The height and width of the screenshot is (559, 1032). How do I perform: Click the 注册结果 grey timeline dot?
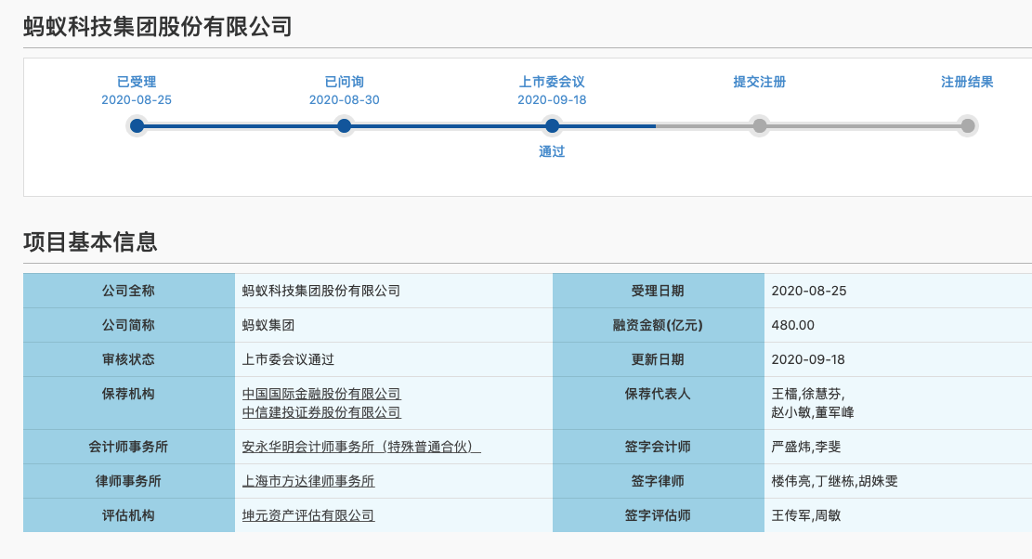(x=967, y=126)
